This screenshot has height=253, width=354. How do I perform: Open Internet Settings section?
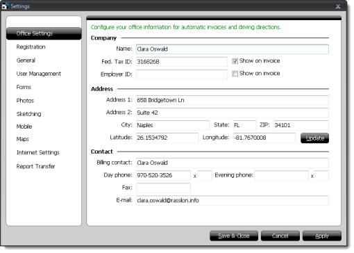(37, 152)
